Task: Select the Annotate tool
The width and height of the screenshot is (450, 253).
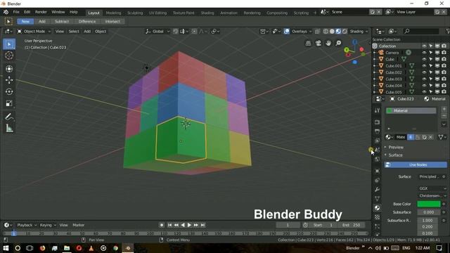Action: [x=9, y=117]
